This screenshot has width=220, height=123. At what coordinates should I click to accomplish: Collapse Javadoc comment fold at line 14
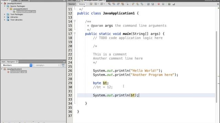click(x=75, y=21)
